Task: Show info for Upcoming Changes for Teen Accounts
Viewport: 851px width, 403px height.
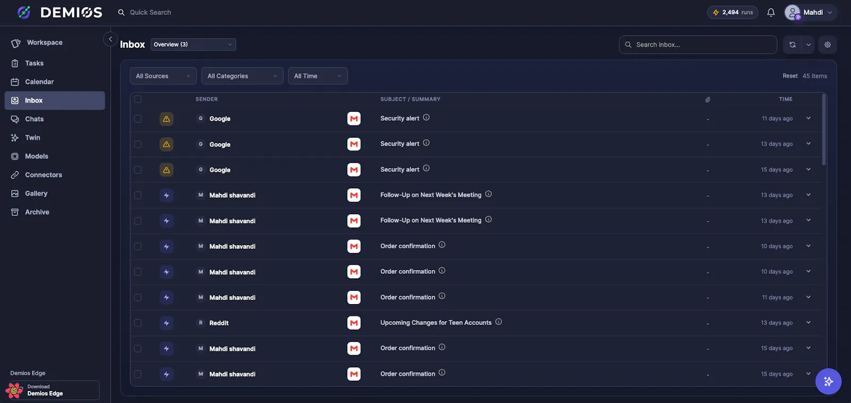Action: point(498,322)
